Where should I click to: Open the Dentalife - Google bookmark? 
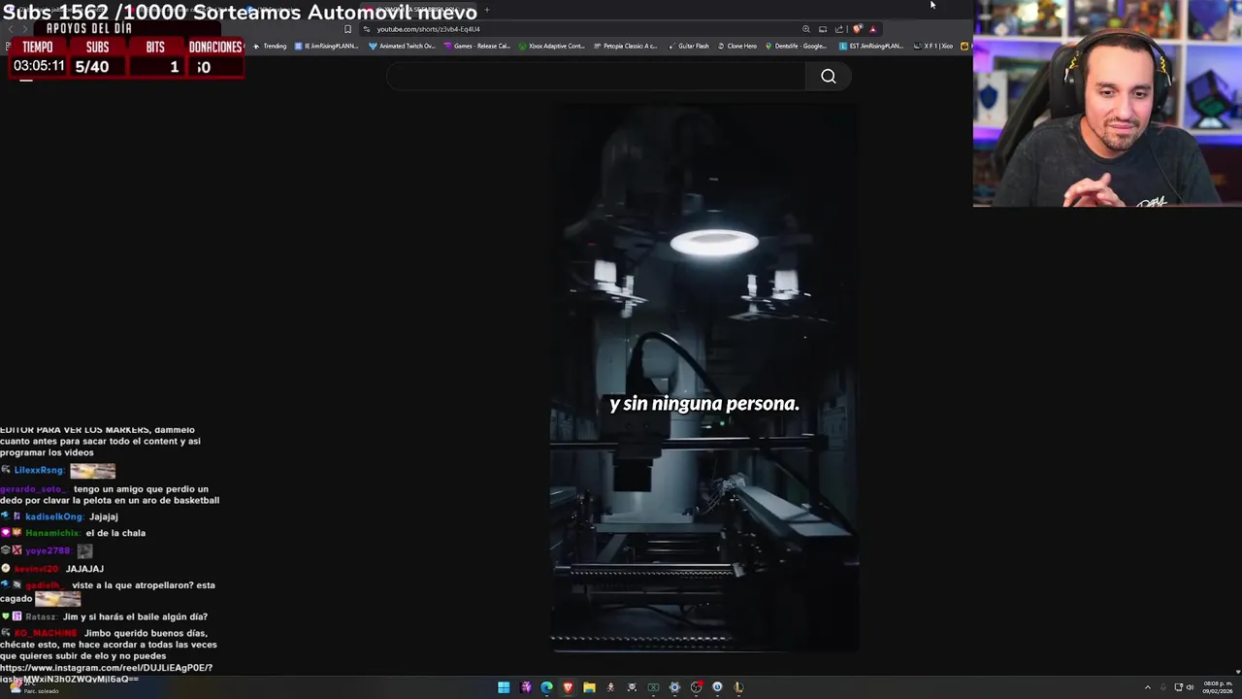(797, 46)
